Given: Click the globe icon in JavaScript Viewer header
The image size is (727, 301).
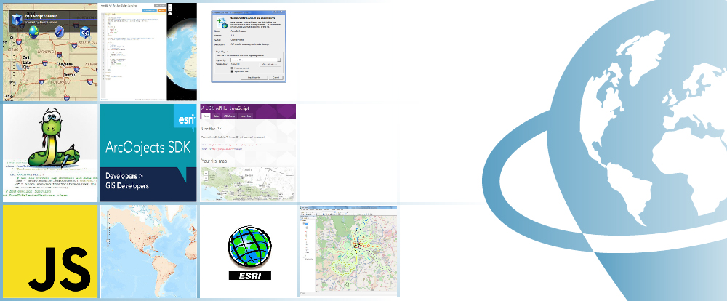Looking at the screenshot, I should click(x=34, y=31).
